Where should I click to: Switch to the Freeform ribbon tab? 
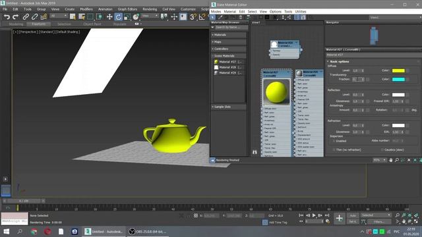tap(39, 24)
